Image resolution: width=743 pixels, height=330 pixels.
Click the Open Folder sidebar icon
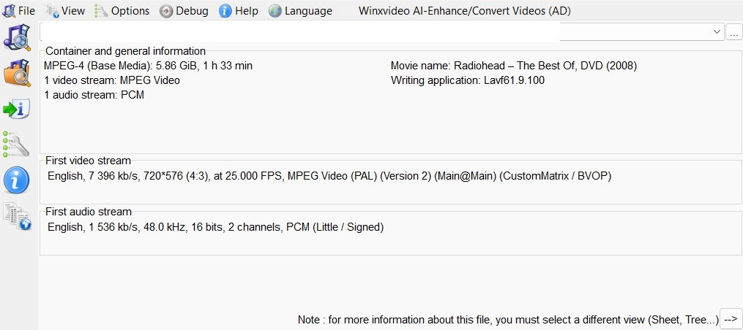click(18, 73)
